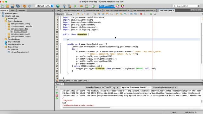Click the green chart icon in editor toolbar

pos(151,14)
